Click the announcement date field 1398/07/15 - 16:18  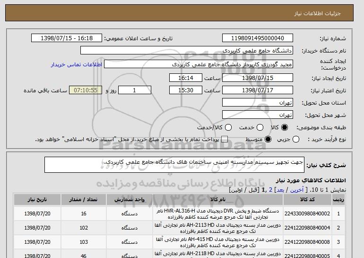point(67,38)
